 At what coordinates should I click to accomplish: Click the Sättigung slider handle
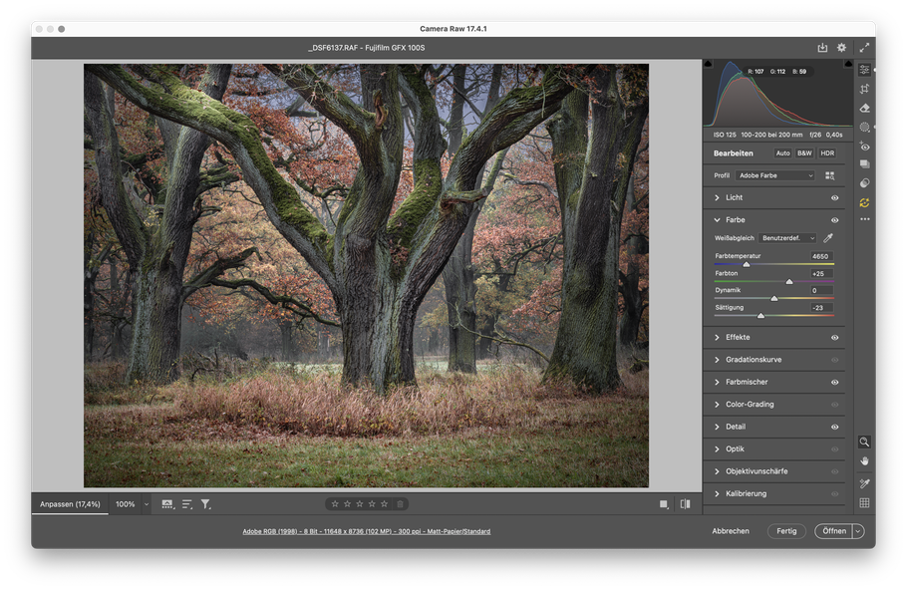[760, 316]
